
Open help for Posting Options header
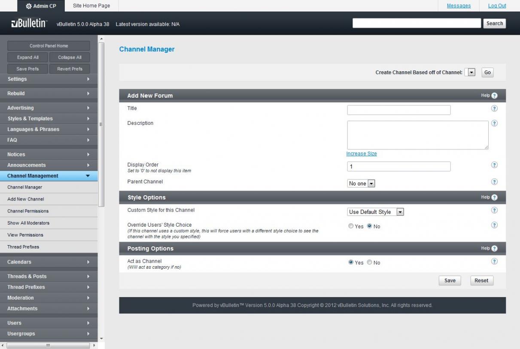pyautogui.click(x=494, y=249)
